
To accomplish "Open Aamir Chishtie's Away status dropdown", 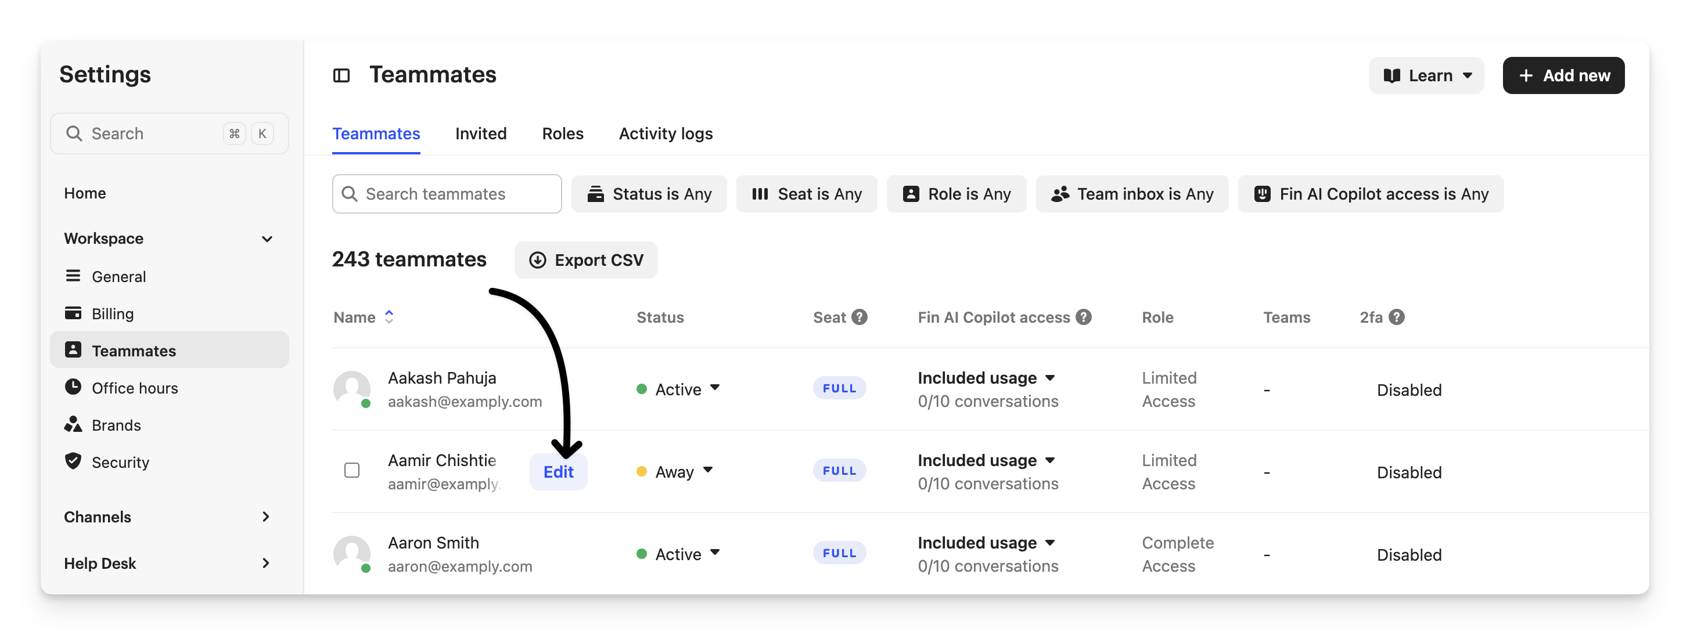I will point(675,472).
